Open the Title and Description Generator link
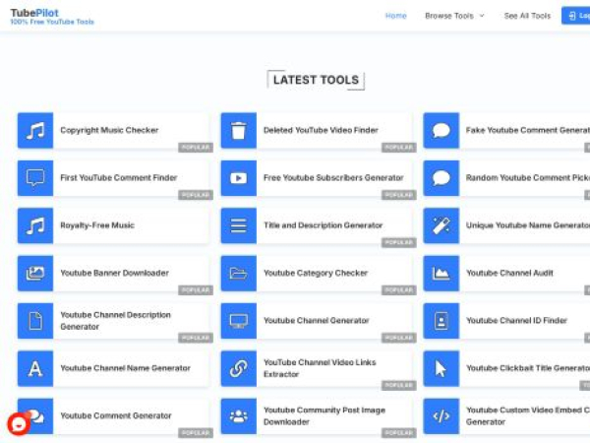This screenshot has width=590, height=443. pos(323,224)
